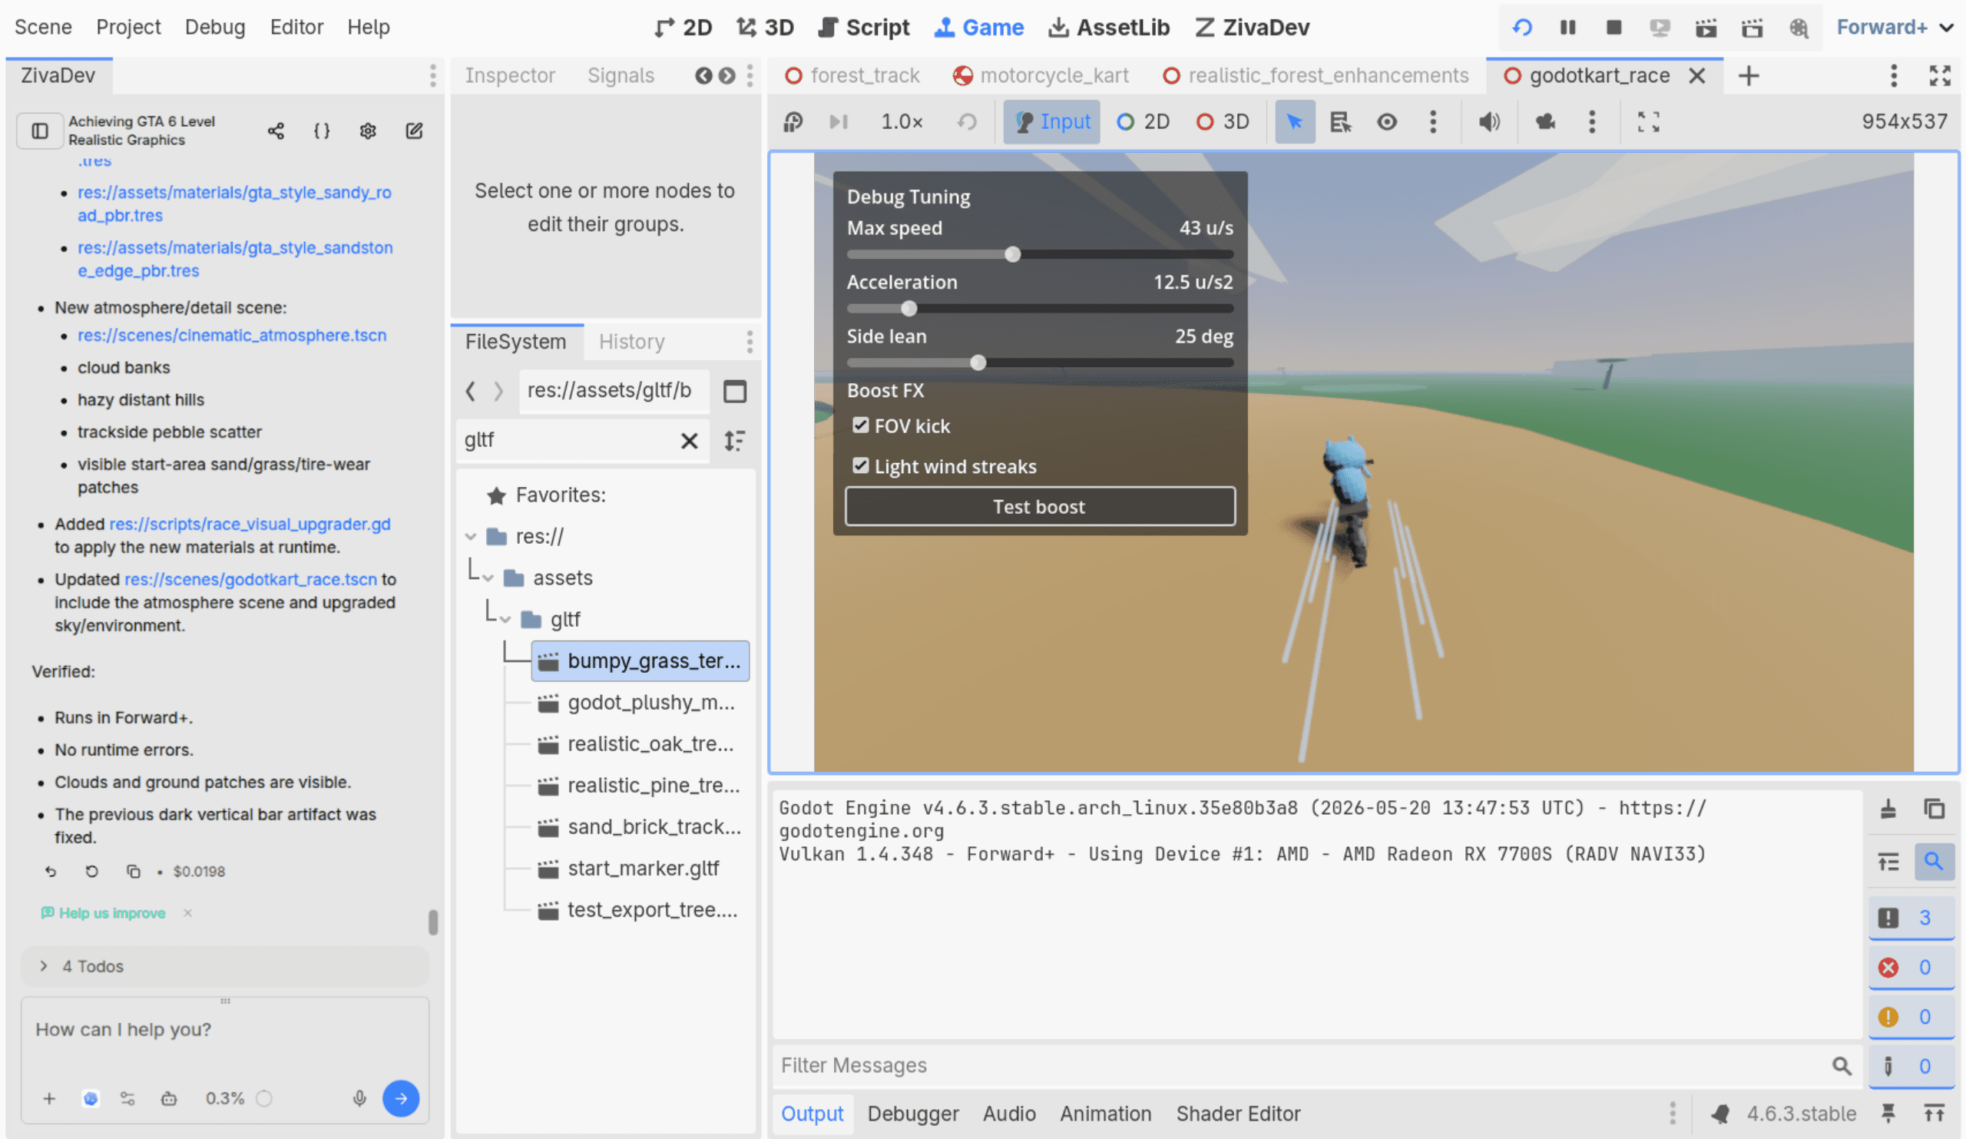
Task: Uncheck FOV kick checkbox
Action: [859, 425]
